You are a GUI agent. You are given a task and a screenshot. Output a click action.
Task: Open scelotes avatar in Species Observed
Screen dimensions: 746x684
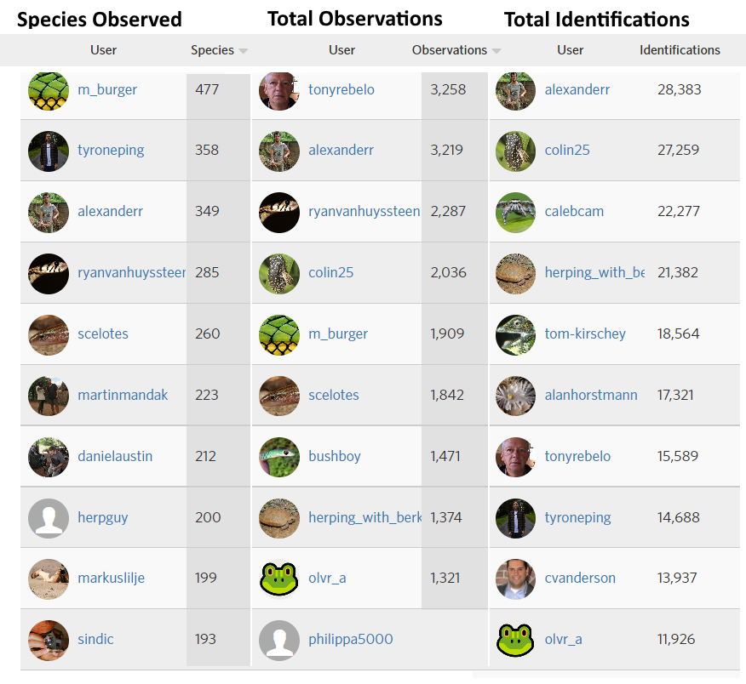[x=49, y=335]
